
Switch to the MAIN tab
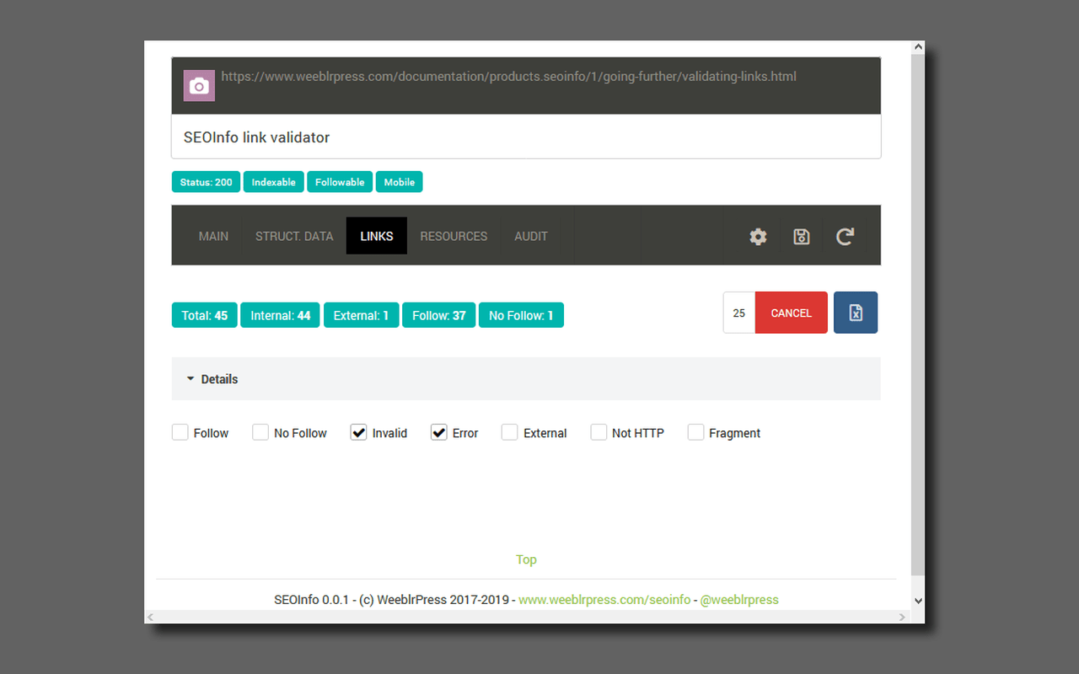[213, 236]
